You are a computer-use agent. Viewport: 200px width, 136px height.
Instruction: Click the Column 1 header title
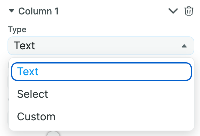pyautogui.click(x=38, y=11)
